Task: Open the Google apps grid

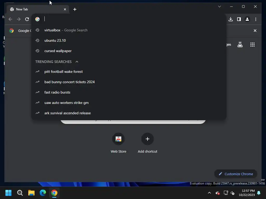Action: click(x=252, y=45)
